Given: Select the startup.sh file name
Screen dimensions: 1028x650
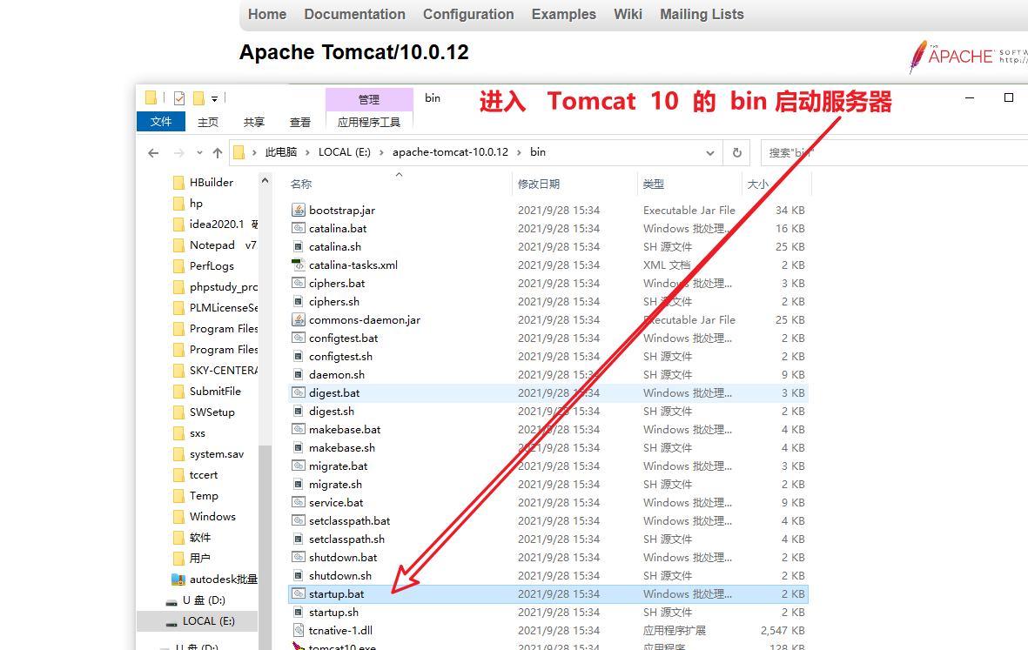Looking at the screenshot, I should (333, 612).
